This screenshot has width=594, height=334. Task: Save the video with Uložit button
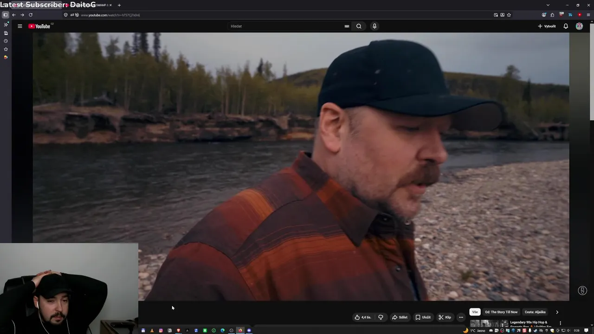pos(423,317)
